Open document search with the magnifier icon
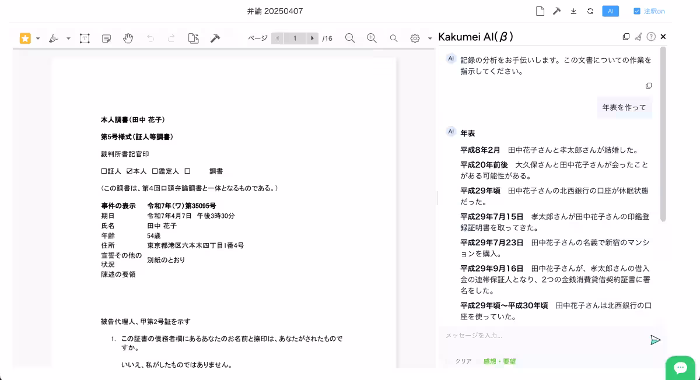This screenshot has height=380, width=700. click(x=394, y=38)
